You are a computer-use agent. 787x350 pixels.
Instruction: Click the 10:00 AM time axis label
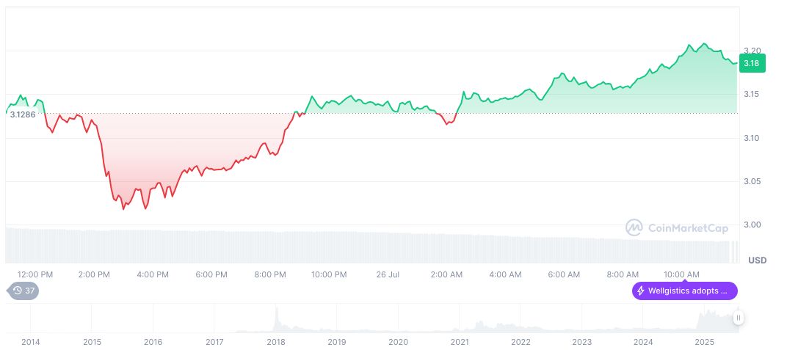[681, 274]
